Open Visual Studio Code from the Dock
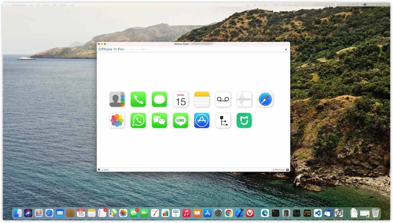Viewport: 393px width, 223px height. coord(318,213)
